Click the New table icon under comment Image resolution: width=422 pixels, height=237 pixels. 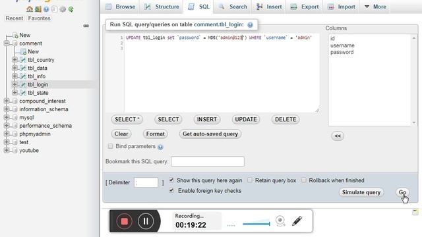pos(23,51)
